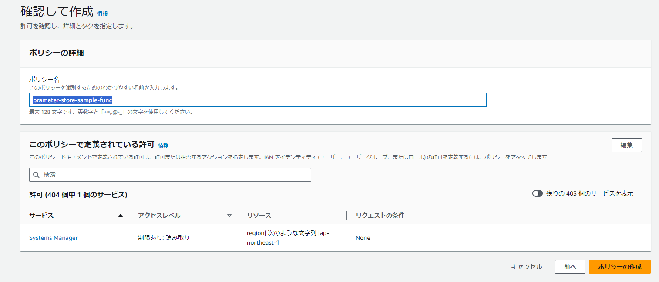The image size is (659, 282).
Task: Click the ポリシー名 field label
Action: click(x=44, y=79)
